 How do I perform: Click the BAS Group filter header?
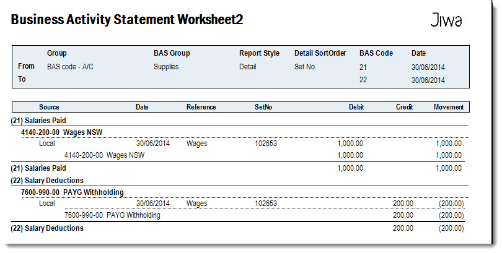point(172,53)
